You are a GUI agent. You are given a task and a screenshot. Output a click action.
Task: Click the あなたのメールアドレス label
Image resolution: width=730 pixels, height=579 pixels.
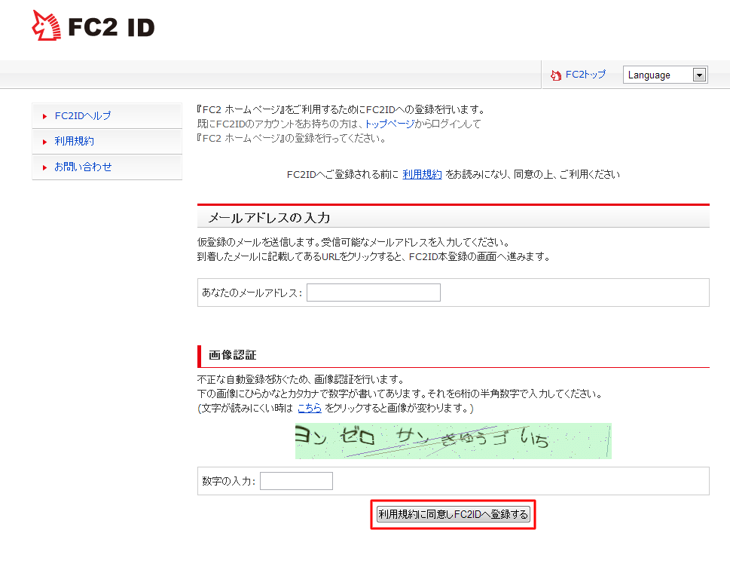[x=252, y=293]
